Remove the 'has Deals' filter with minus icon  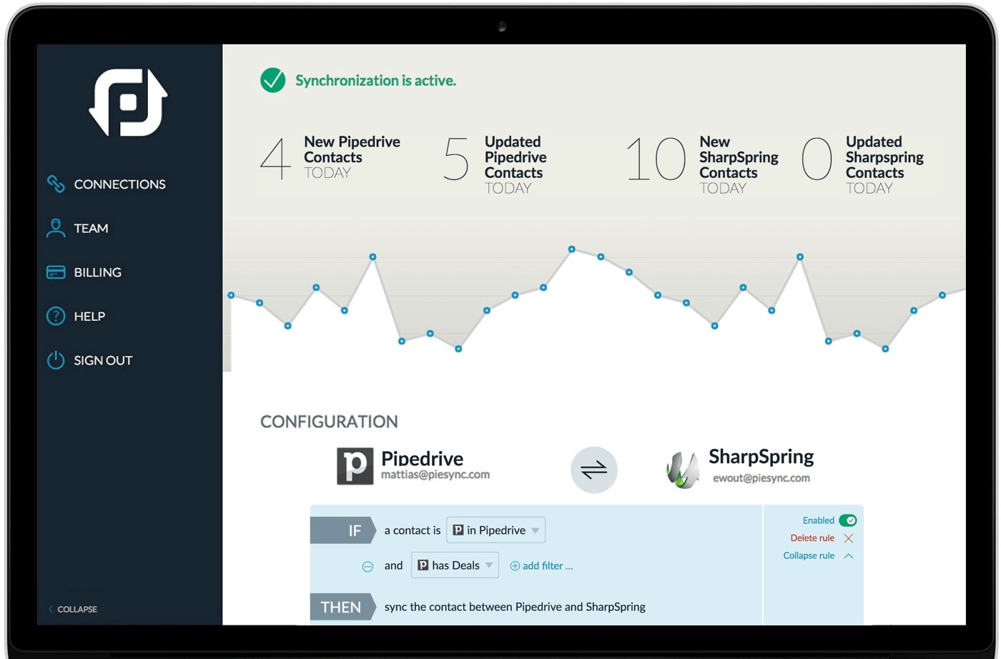tap(368, 566)
